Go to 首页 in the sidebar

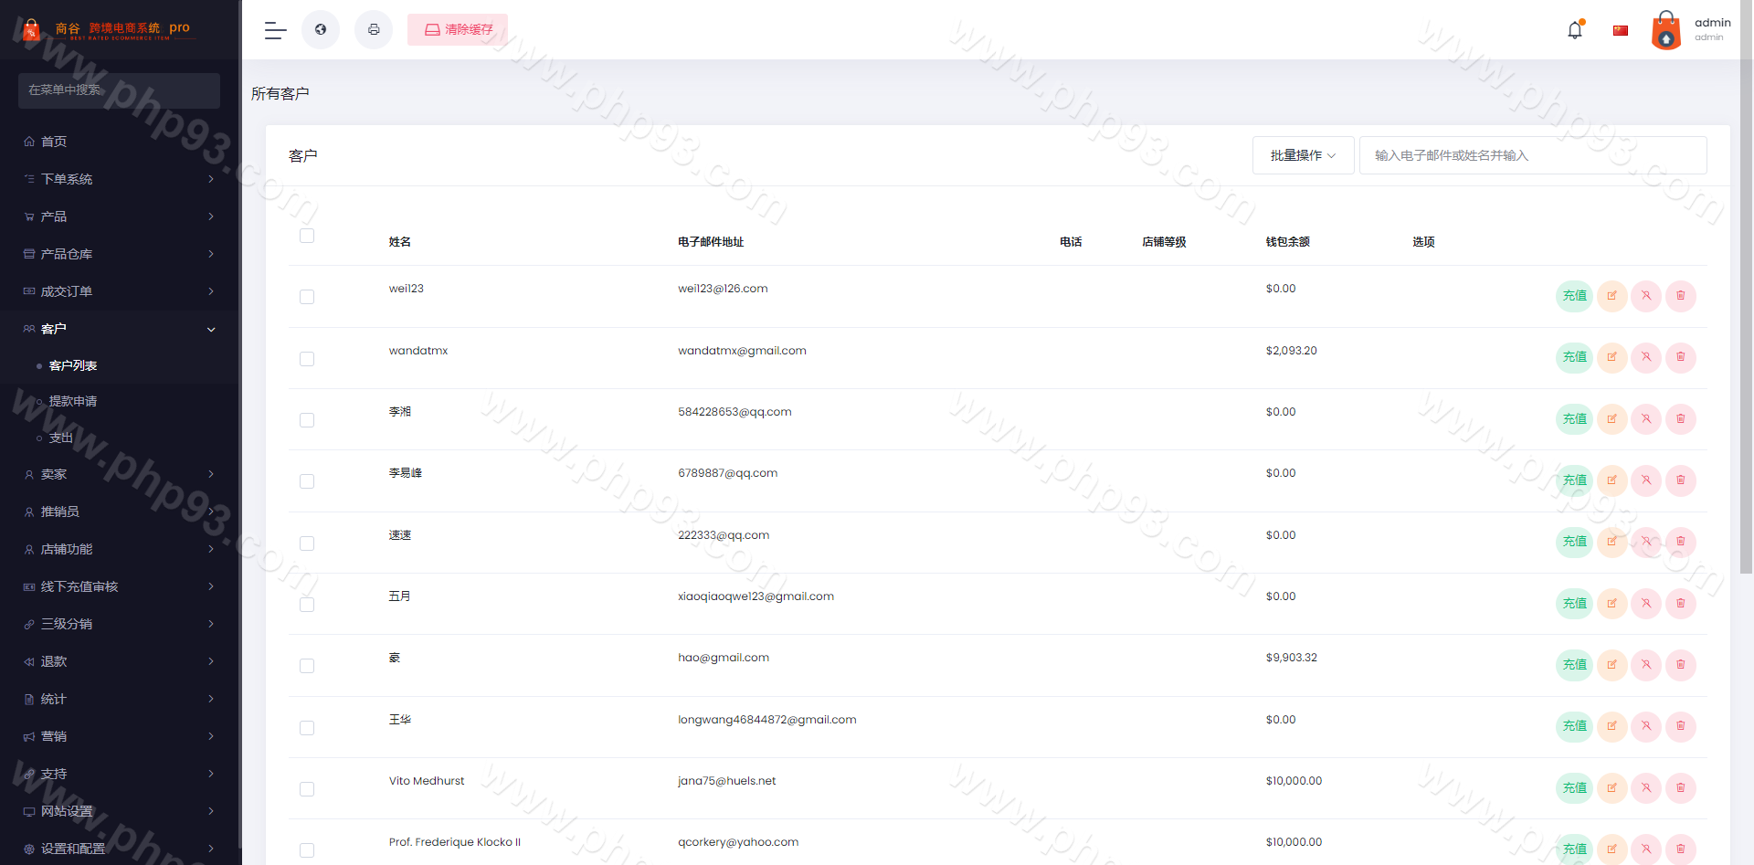click(54, 142)
